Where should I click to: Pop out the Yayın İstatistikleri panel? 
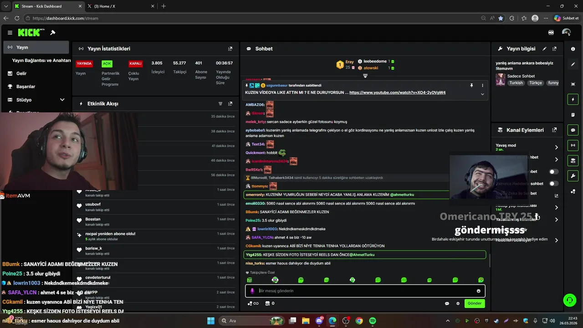click(x=230, y=49)
